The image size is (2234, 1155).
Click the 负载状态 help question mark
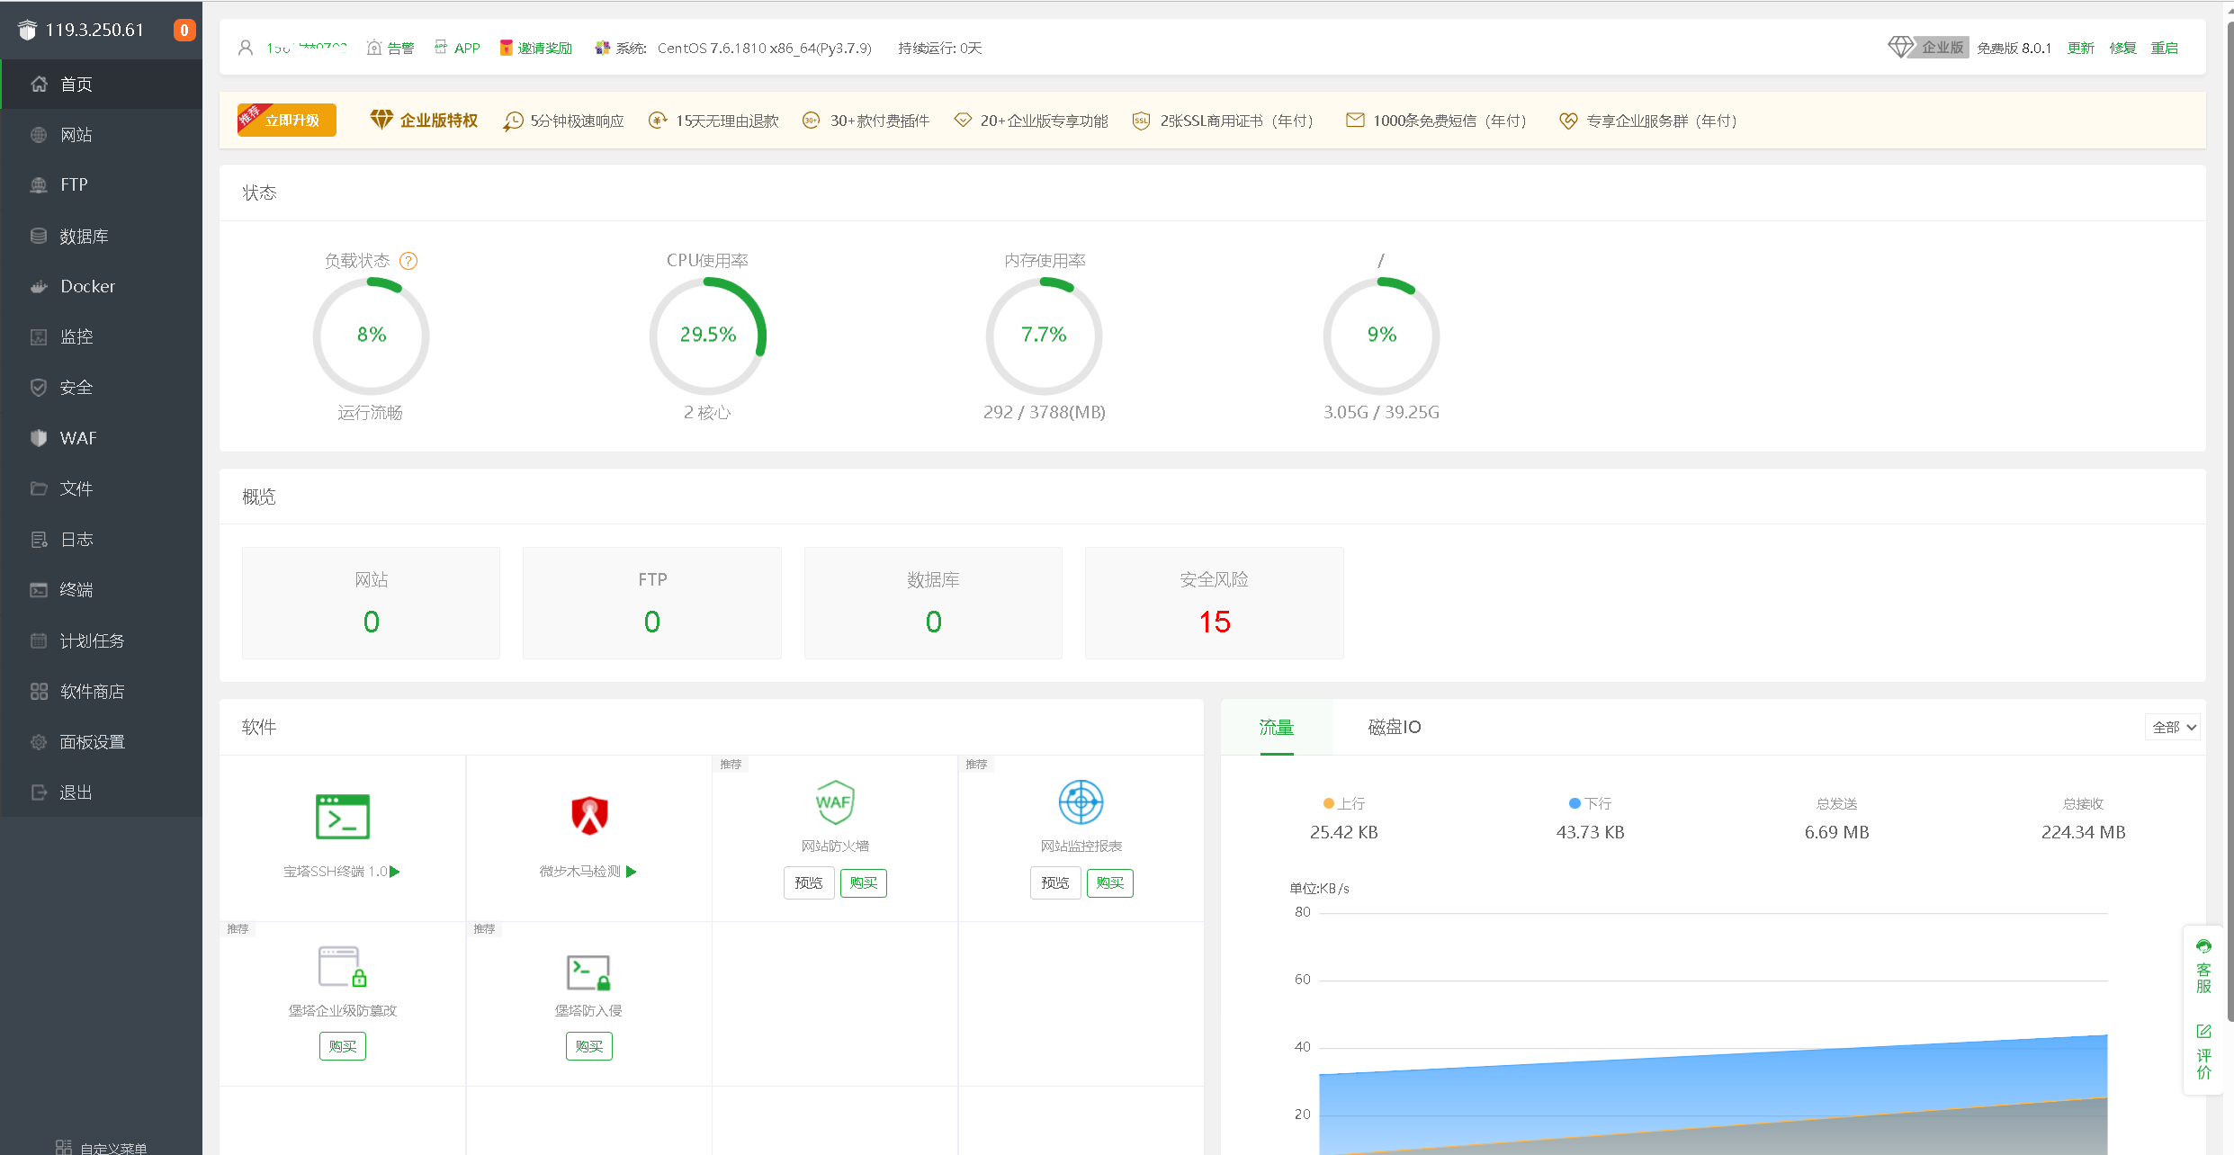point(408,261)
